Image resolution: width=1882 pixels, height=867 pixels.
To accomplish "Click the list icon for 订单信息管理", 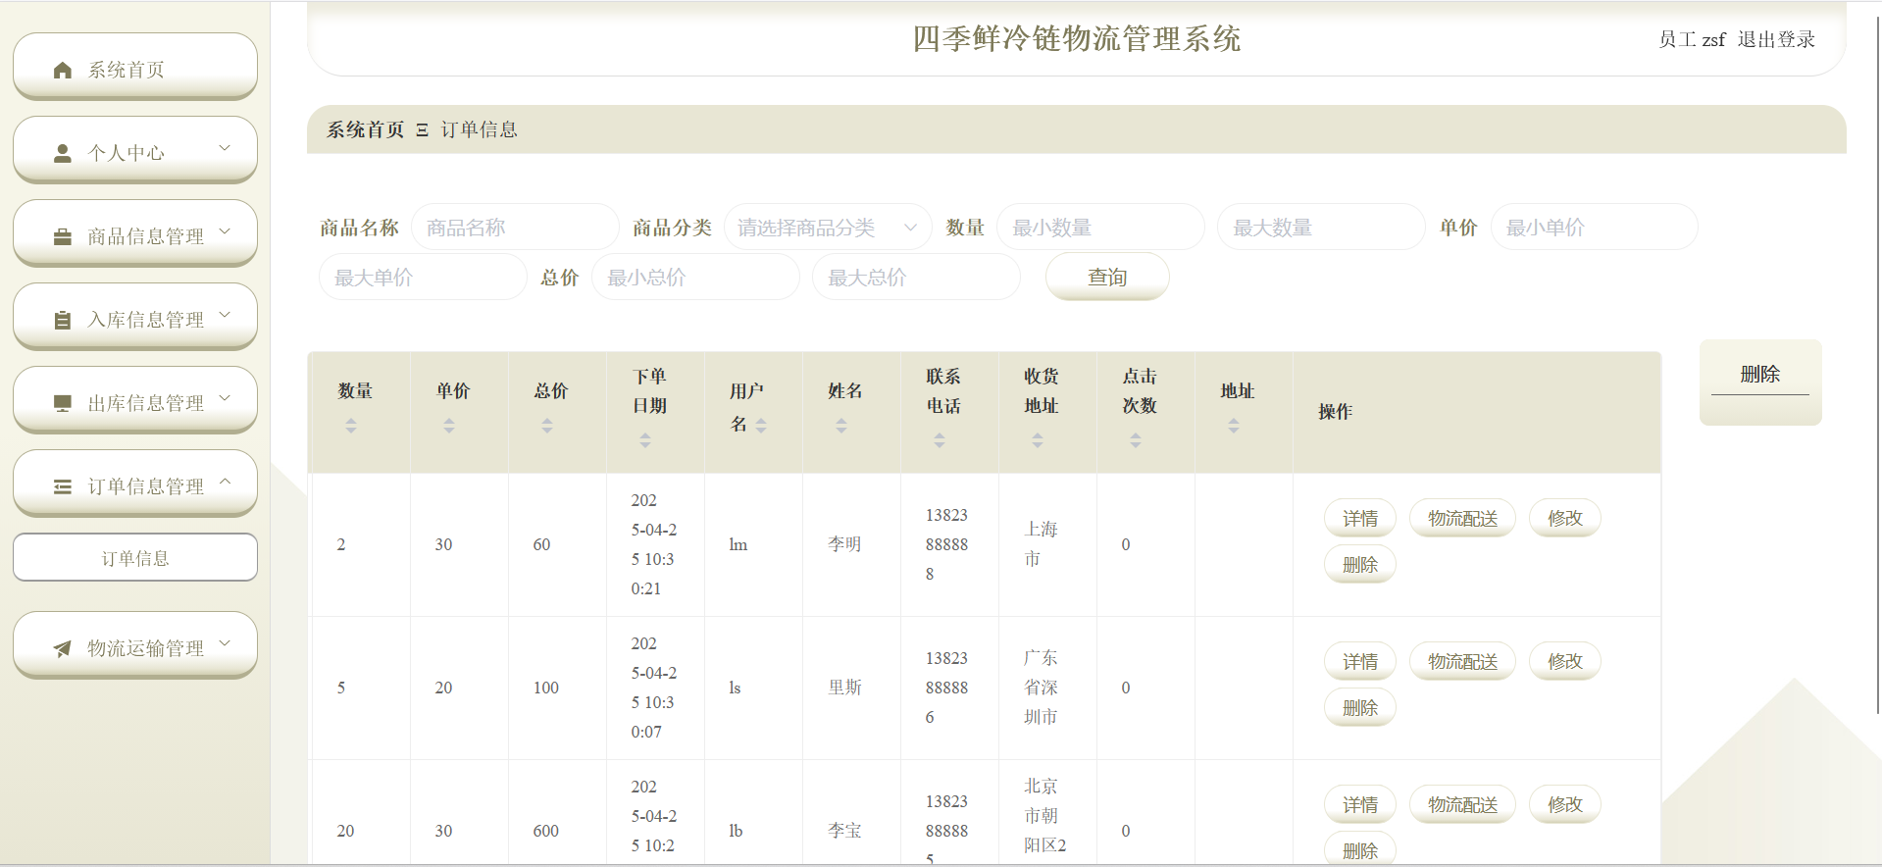I will [63, 486].
